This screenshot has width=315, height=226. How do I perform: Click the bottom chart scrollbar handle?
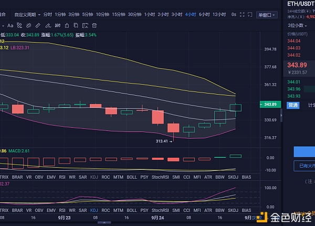coord(104,222)
